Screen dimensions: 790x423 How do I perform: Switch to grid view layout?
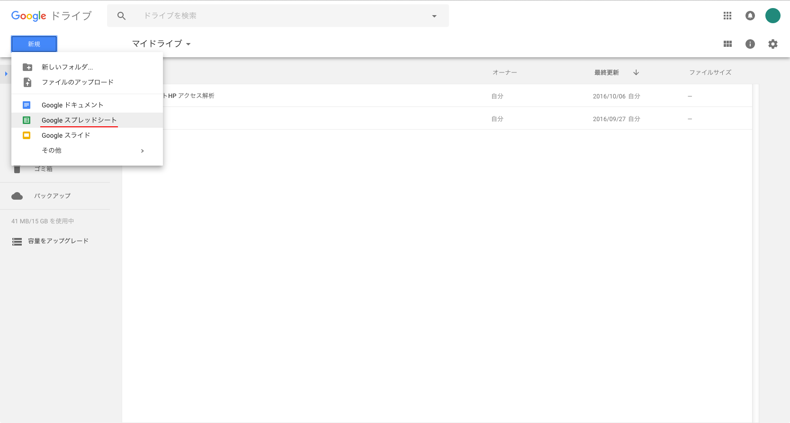coord(728,44)
